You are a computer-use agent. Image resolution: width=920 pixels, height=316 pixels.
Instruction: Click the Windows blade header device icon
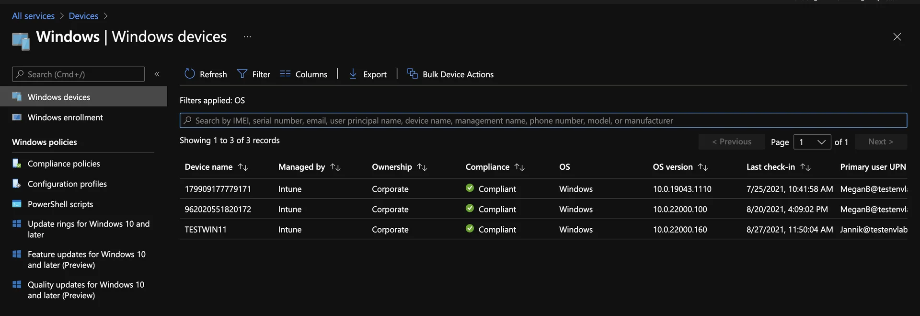21,41
